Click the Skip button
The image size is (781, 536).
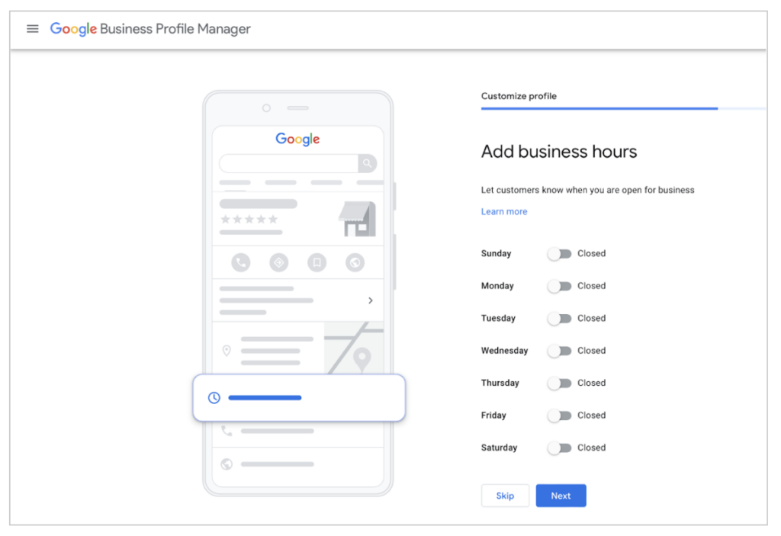[x=505, y=496]
